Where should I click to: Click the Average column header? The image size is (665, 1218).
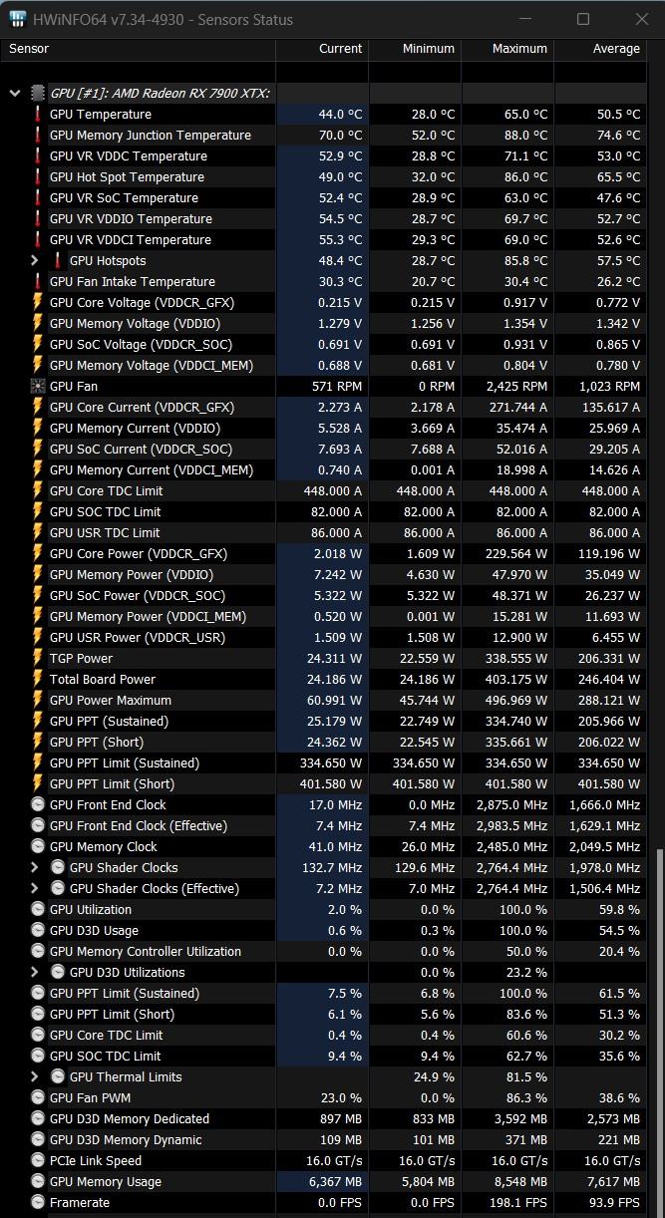600,48
